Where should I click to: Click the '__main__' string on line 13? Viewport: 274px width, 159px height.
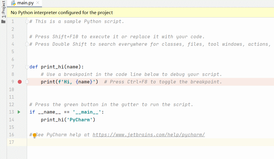coord(87,112)
